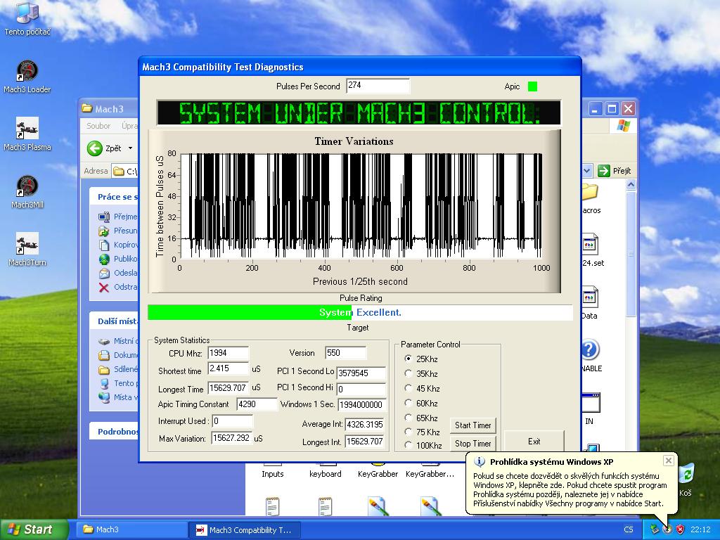Viewport: 720px width, 540px height.
Task: Open the Soubor menu in Explorer
Action: 99,126
